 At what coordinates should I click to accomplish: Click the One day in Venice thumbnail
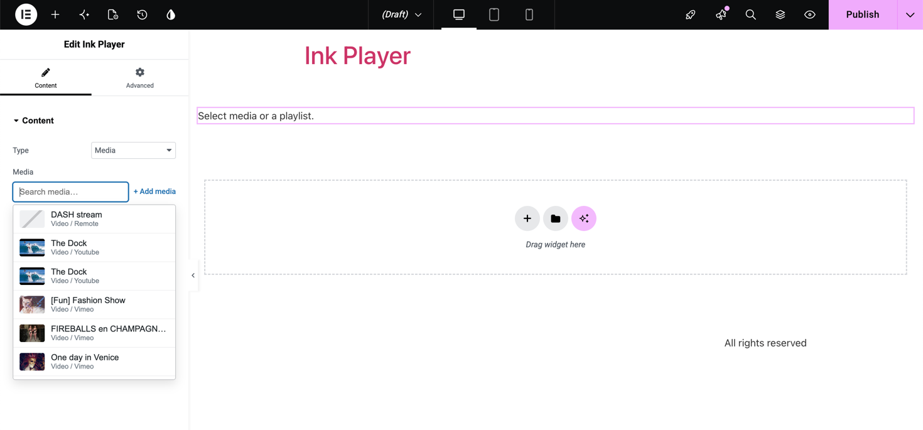point(32,362)
